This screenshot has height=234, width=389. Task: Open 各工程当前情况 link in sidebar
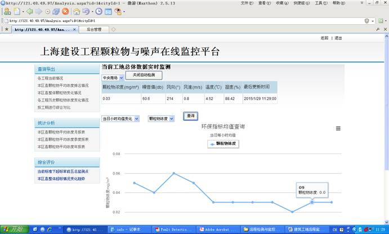coord(50,78)
